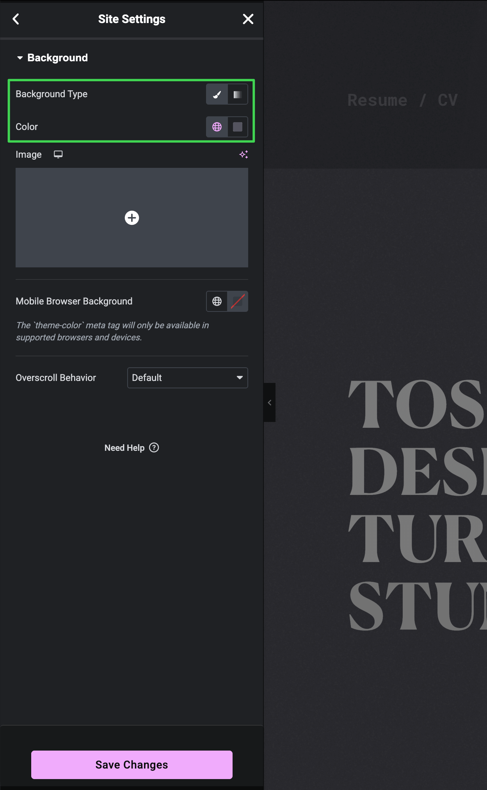Click the desktop responsive icon beside Image
The height and width of the screenshot is (790, 487).
[58, 155]
